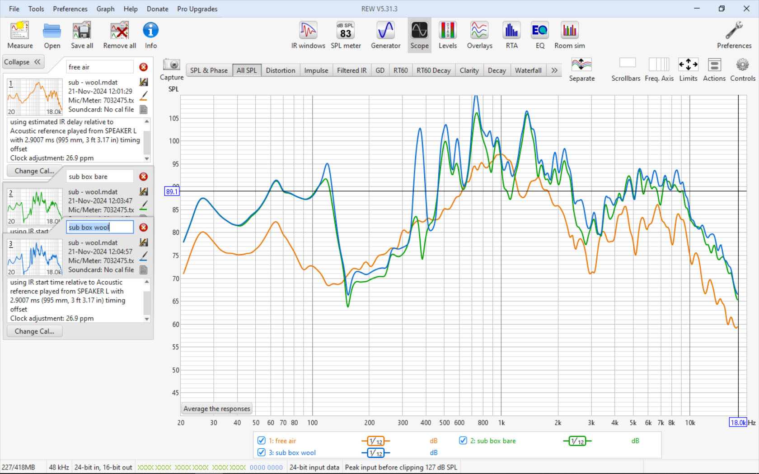Uncheck the 1: free air trace
The width and height of the screenshot is (759, 474).
point(261,441)
